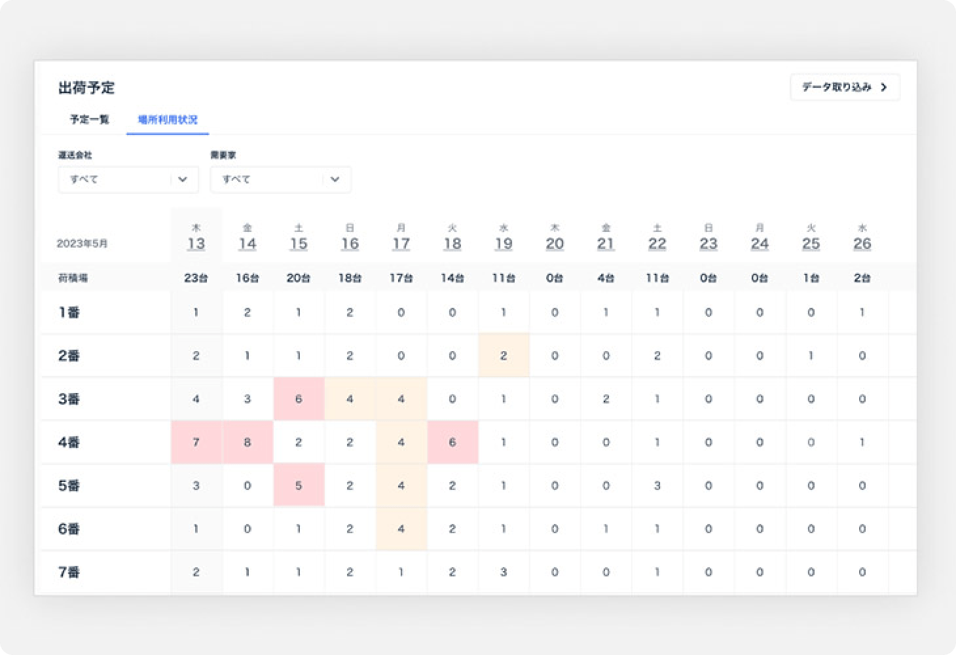Click the 運送会社 dropdown chevron arrow
This screenshot has width=956, height=655.
click(183, 179)
